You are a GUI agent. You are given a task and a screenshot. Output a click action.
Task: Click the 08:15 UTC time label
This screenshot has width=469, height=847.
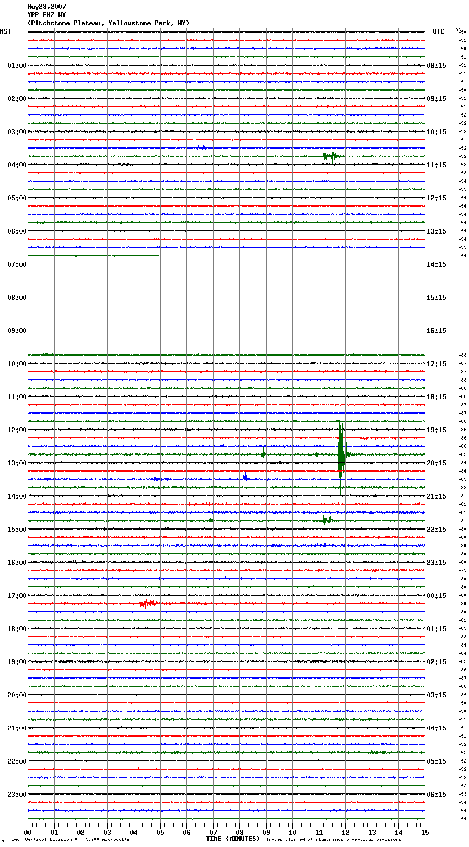click(436, 66)
